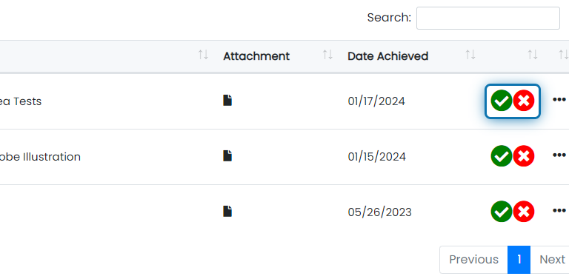
Task: Open attachment file icon for 05/26/2023 row
Action: pos(227,211)
